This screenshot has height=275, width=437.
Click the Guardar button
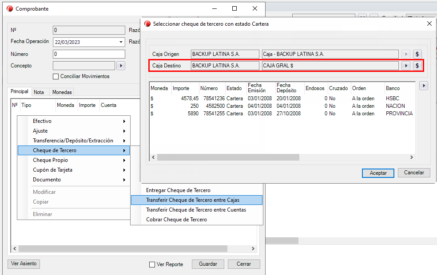coord(208,264)
